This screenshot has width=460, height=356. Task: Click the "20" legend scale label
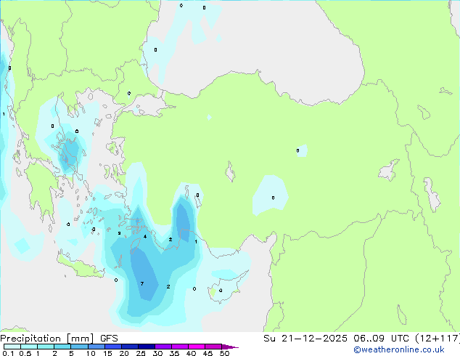124,353
